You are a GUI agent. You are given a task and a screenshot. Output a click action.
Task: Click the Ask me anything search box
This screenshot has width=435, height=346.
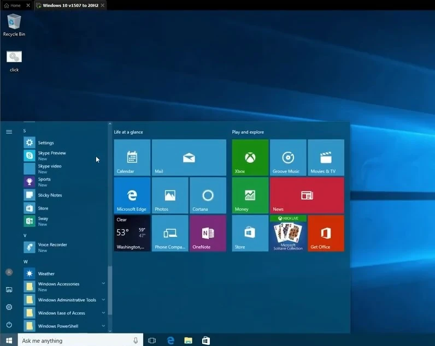80,341
